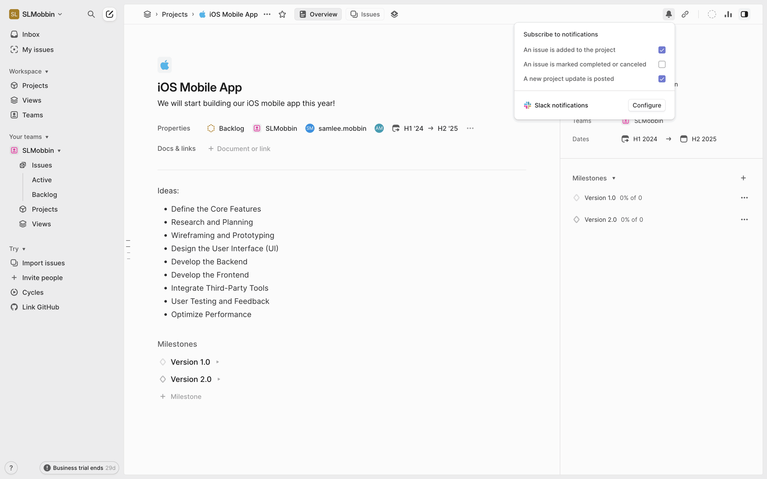Click the add Milestone button below Version 2.0
Image resolution: width=767 pixels, height=479 pixels.
click(181, 396)
